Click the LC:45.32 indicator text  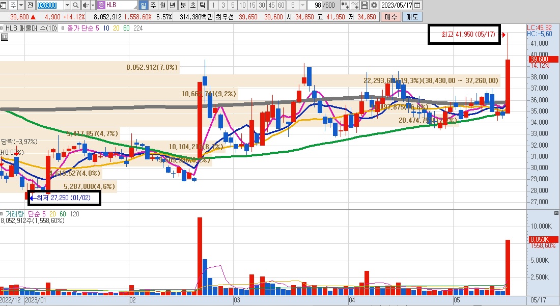click(x=539, y=27)
